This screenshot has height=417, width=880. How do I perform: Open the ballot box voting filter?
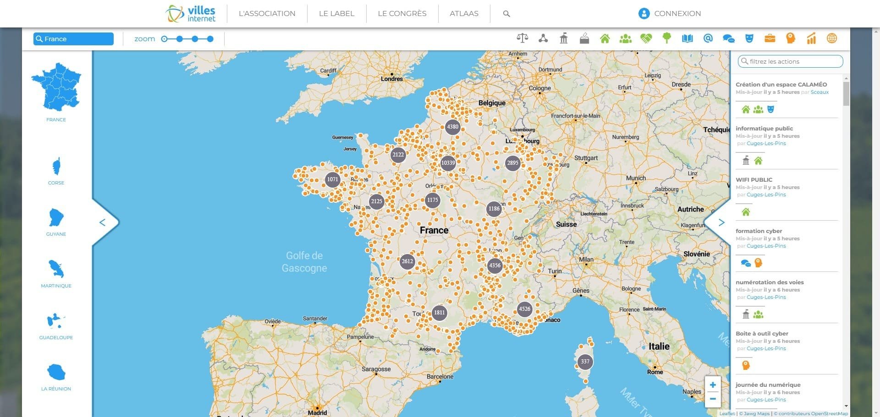coord(584,38)
